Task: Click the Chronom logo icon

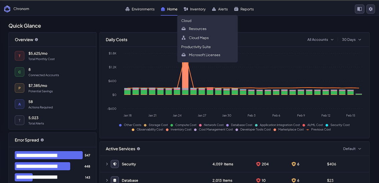Action: (7, 9)
